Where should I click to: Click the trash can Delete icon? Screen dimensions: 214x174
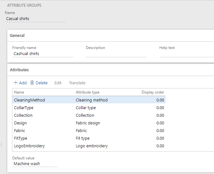32,83
